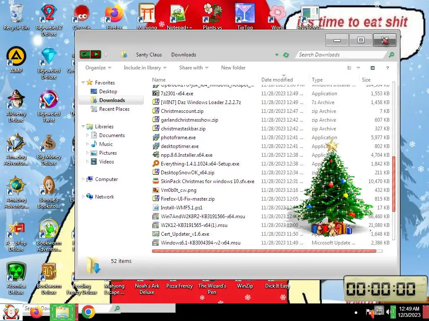Collapse the Libraries tree group
429x321 pixels.
(83, 126)
